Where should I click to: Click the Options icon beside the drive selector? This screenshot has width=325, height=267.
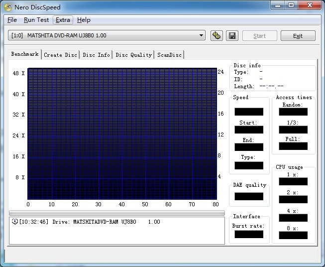tap(217, 35)
